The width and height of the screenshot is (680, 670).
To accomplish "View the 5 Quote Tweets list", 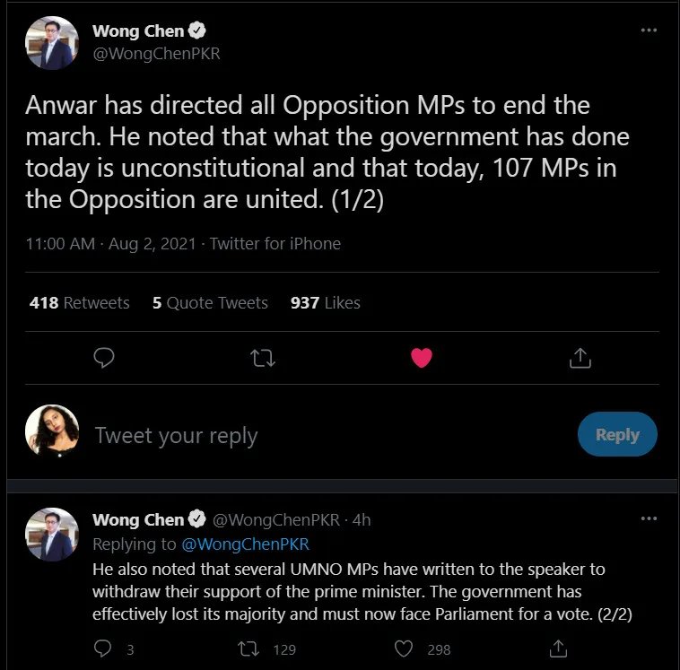I will pos(210,303).
